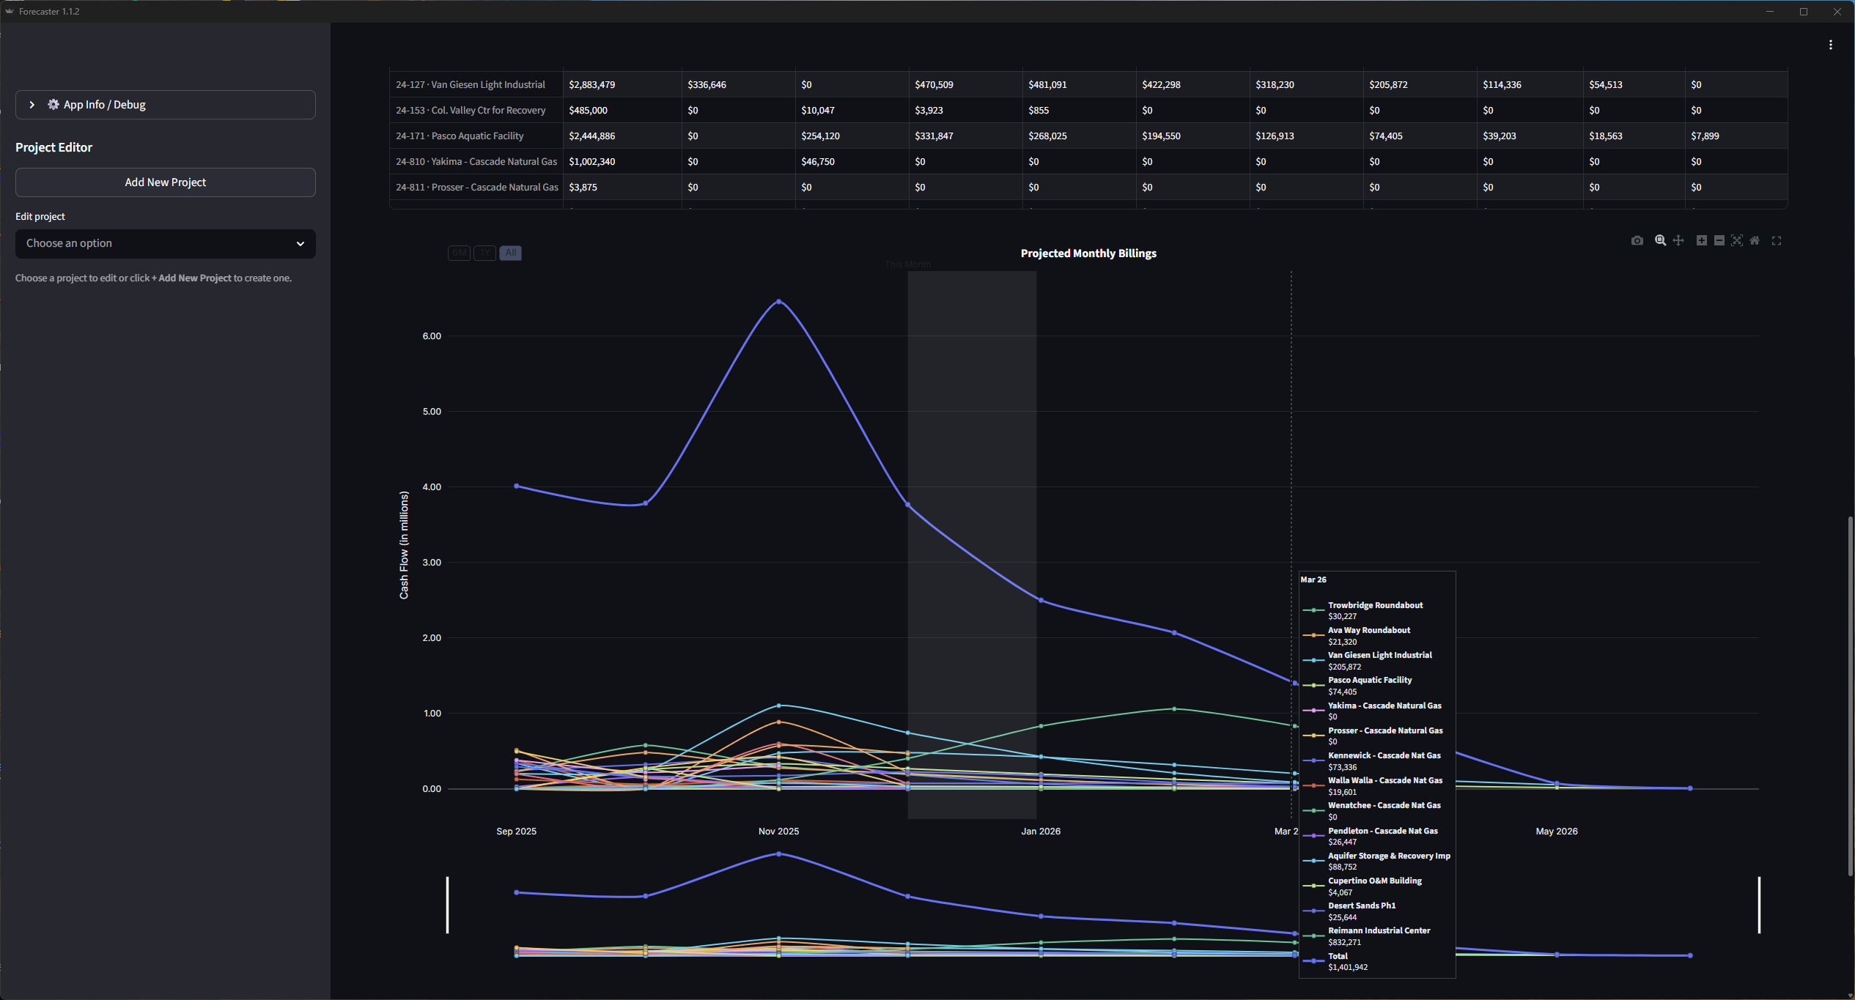Select the box zoom magnifier tool

tap(1660, 240)
